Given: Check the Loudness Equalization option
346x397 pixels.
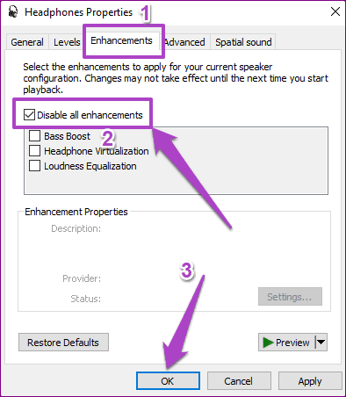Looking at the screenshot, I should [34, 166].
